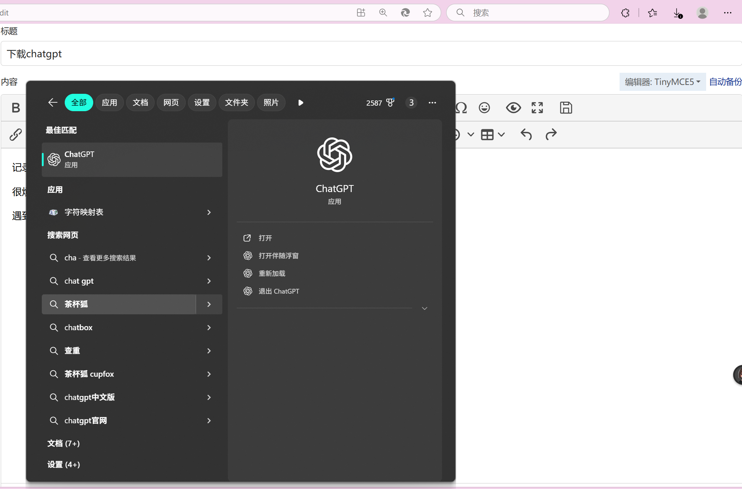Open browser downloads icon
Image resolution: width=742 pixels, height=489 pixels.
point(677,13)
